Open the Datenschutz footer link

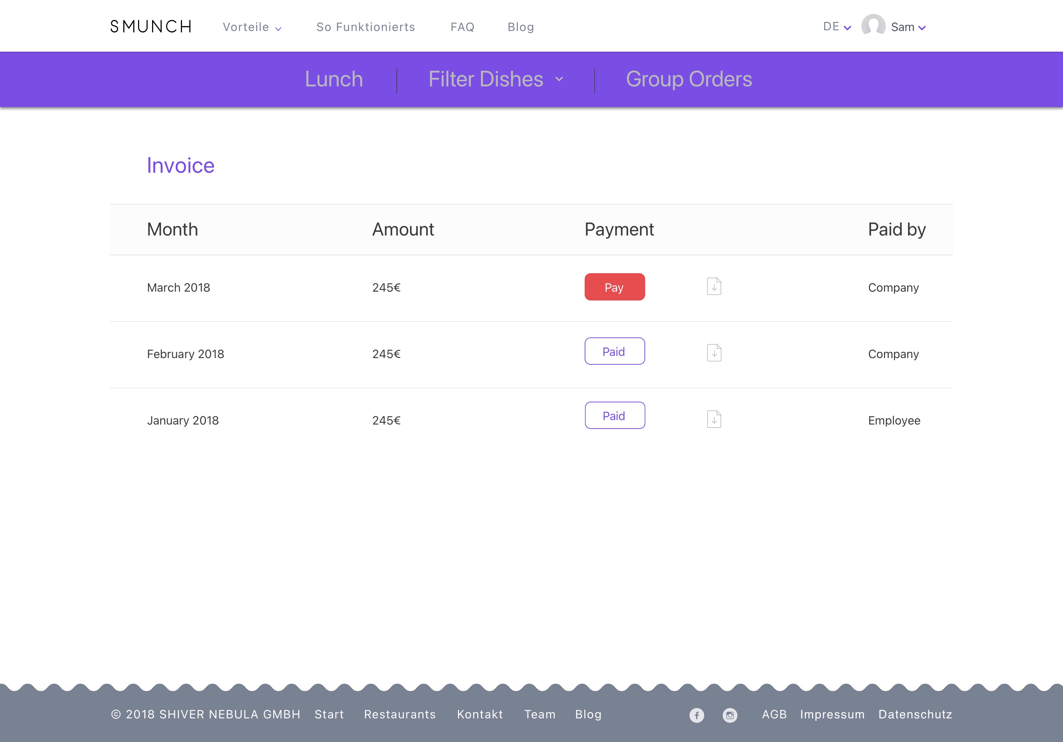[x=915, y=715]
